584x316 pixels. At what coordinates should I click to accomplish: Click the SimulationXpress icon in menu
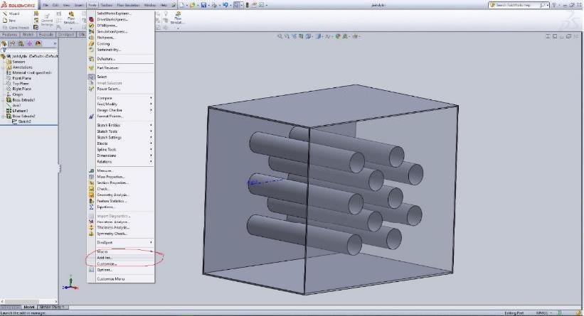[91, 31]
